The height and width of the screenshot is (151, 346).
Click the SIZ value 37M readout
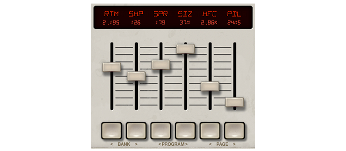[x=185, y=23]
